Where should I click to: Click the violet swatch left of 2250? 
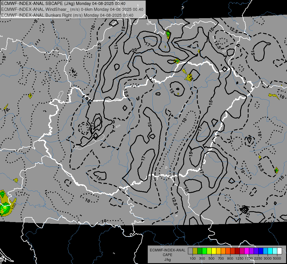[x=256, y=251]
